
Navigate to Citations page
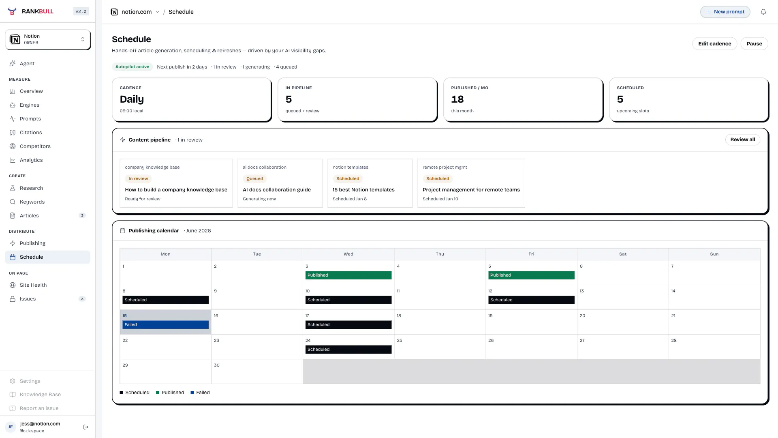tap(47, 133)
